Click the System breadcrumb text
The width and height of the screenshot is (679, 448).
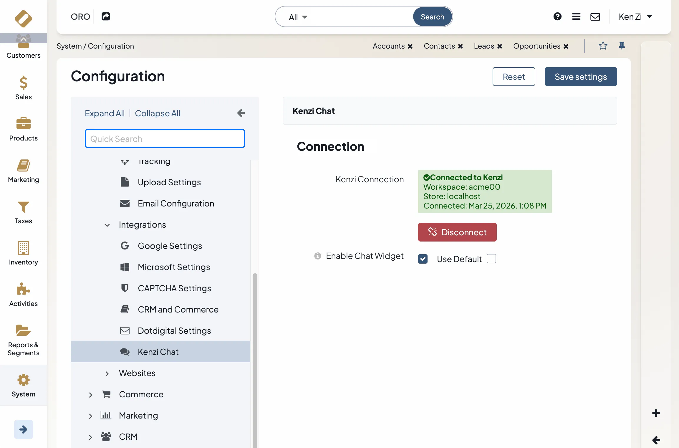[x=69, y=46]
